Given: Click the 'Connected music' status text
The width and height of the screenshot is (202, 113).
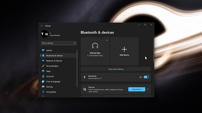Looking at the screenshot, I should (95, 56).
